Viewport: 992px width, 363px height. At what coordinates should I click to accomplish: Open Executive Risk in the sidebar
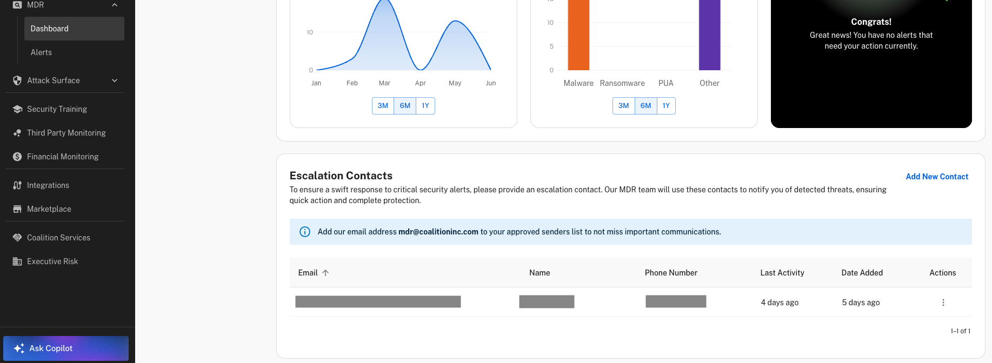pos(52,261)
